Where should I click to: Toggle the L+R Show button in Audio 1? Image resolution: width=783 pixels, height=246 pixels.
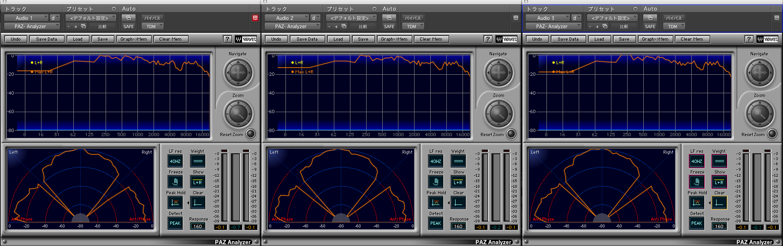tap(197, 181)
